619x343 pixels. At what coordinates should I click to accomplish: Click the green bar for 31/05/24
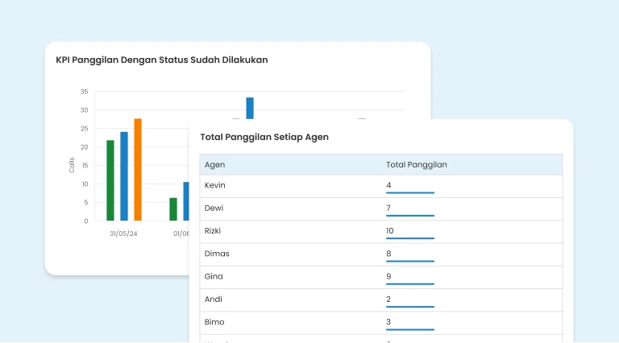click(110, 180)
